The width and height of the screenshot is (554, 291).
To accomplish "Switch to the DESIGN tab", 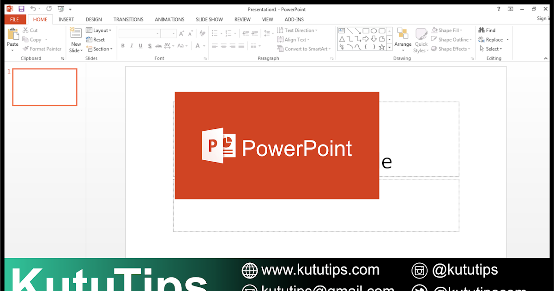I will tap(94, 19).
